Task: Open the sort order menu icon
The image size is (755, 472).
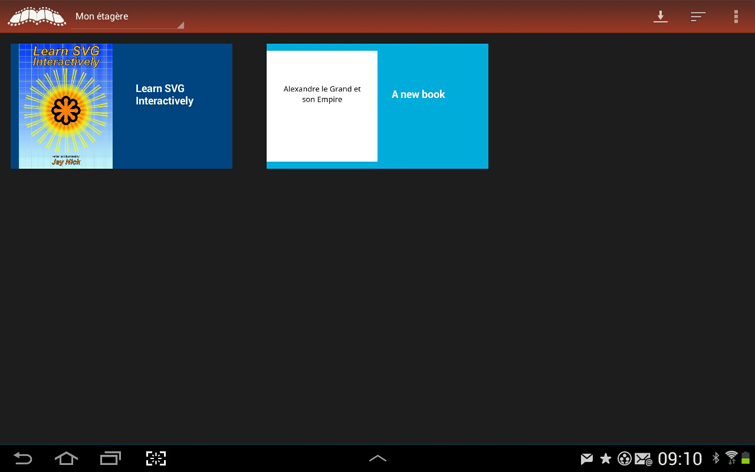Action: pos(698,17)
